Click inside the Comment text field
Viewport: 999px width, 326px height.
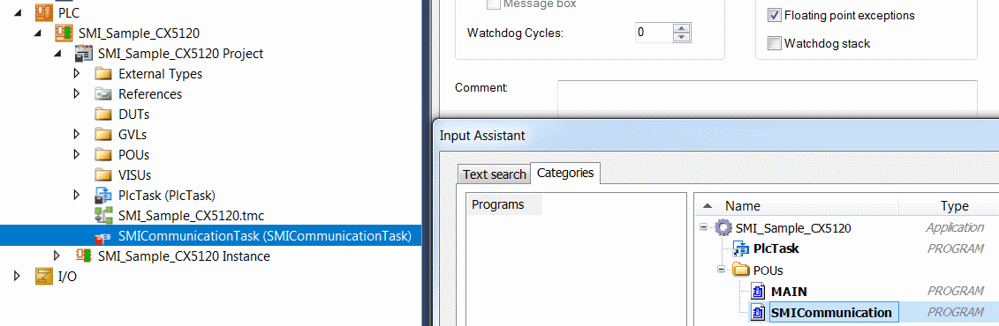(767, 99)
